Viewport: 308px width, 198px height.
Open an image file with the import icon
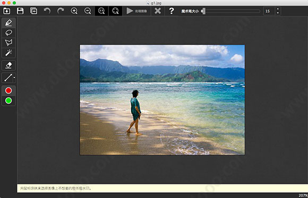(x=7, y=11)
